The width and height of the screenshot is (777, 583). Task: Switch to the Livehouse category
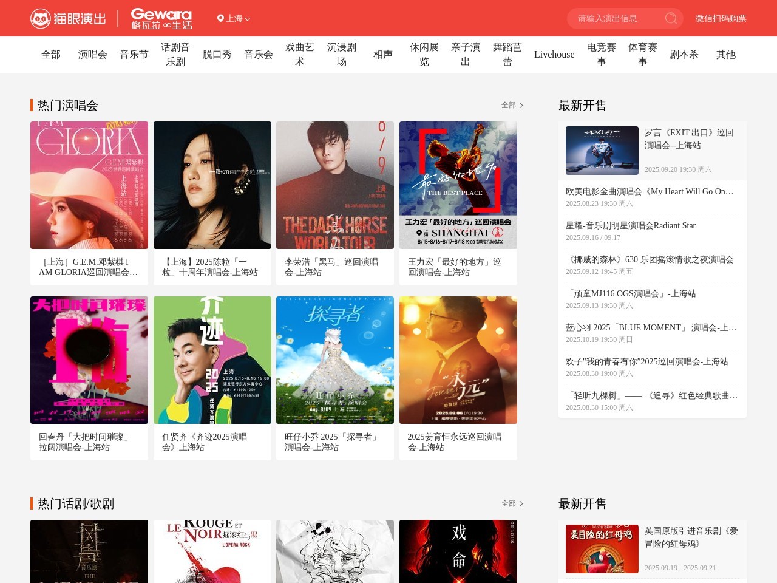tap(554, 55)
